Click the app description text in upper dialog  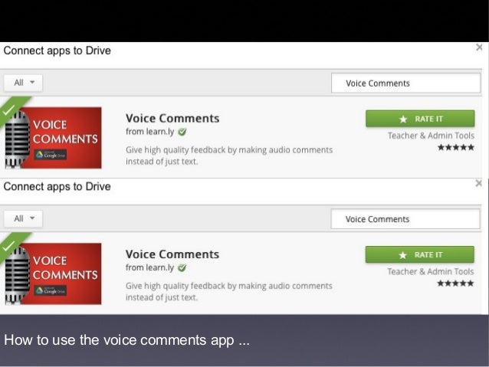[x=229, y=156]
